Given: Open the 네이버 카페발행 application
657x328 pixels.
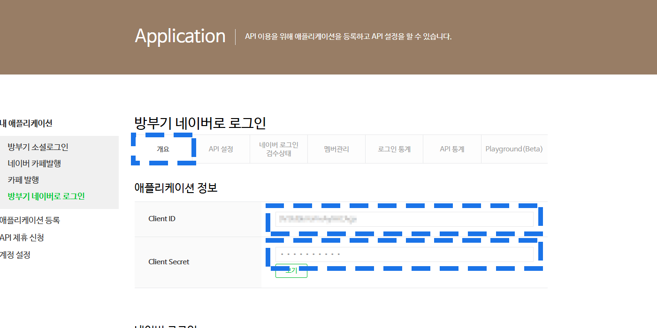Looking at the screenshot, I should click(x=34, y=164).
